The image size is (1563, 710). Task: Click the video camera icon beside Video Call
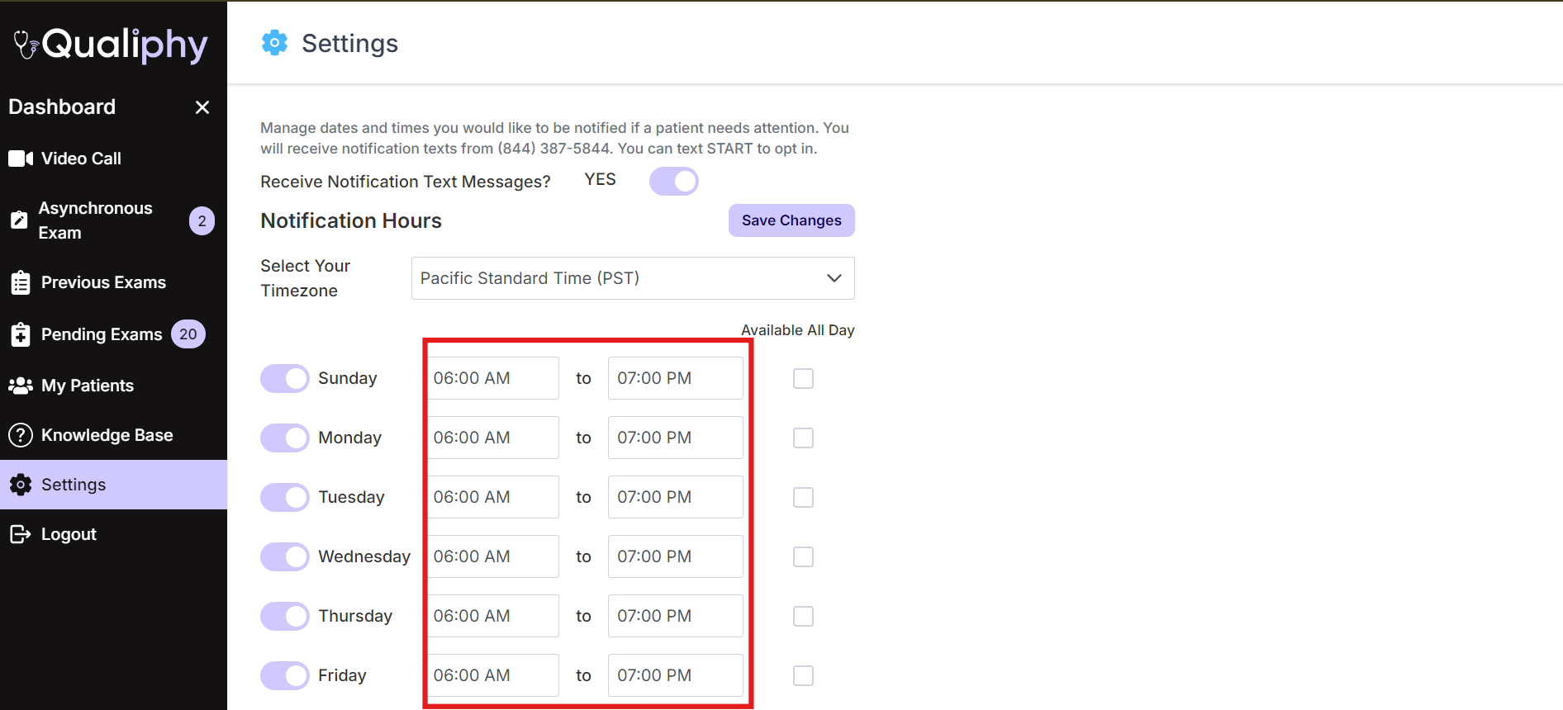(21, 159)
